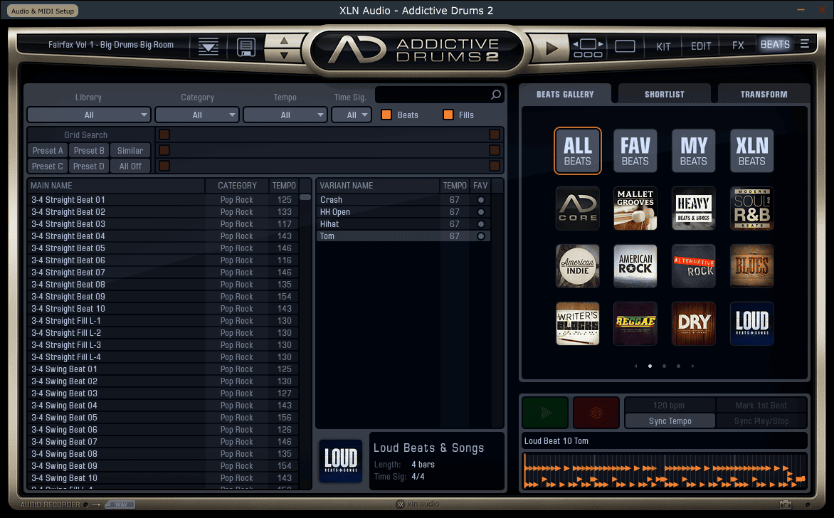Toggle favorite for HH Open variant
Image resolution: width=834 pixels, height=518 pixels.
point(481,212)
